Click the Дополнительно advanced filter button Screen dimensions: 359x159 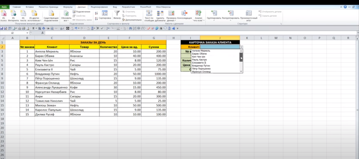click(x=132, y=20)
